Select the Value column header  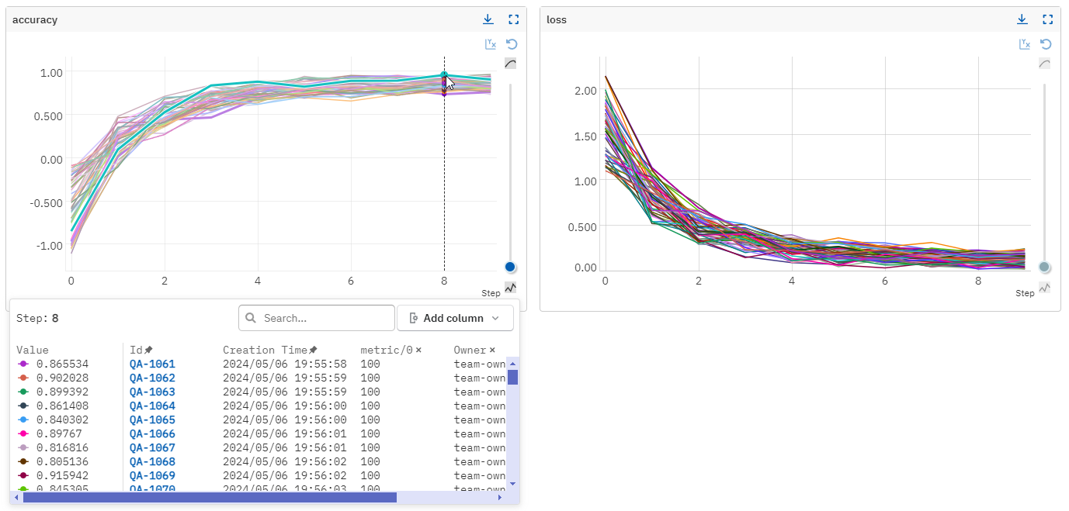point(32,349)
